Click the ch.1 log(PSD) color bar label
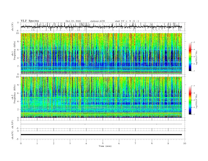 [x=197, y=58]
